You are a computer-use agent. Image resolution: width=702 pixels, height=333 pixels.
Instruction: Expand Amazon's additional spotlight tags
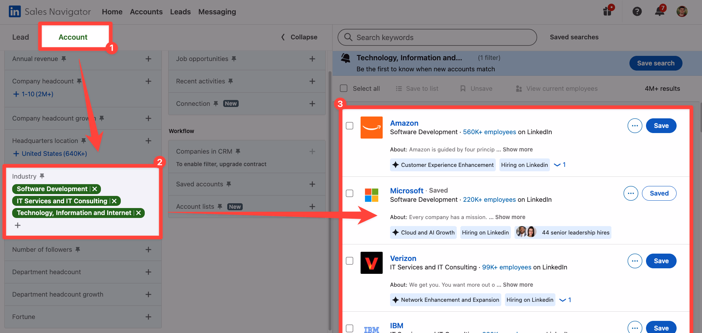(560, 165)
